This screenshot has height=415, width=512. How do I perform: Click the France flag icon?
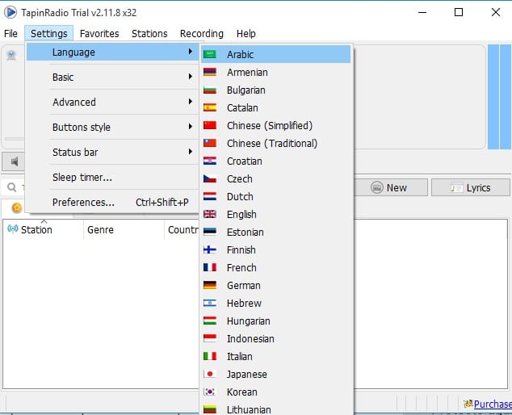210,268
